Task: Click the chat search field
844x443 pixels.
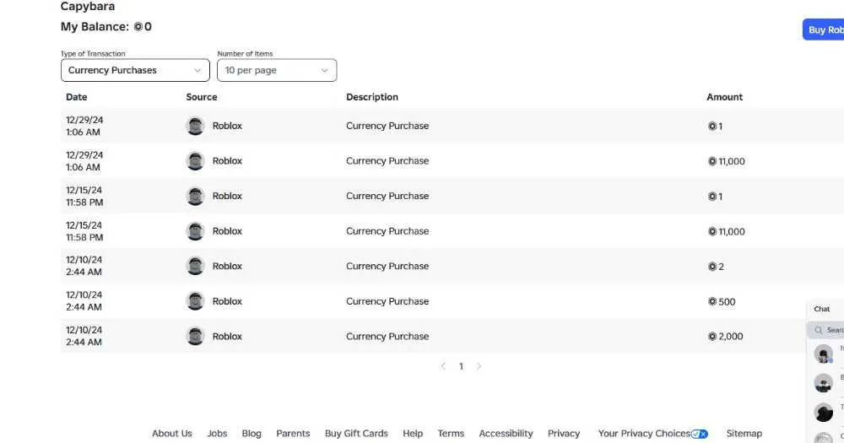Action: coord(827,330)
